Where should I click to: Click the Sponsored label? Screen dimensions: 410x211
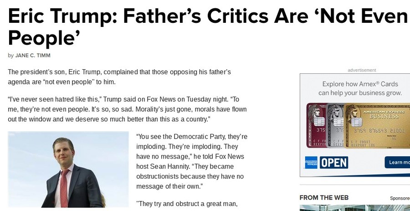(400, 198)
